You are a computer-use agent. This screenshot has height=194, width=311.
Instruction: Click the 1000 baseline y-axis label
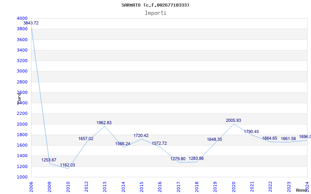pos(23,177)
